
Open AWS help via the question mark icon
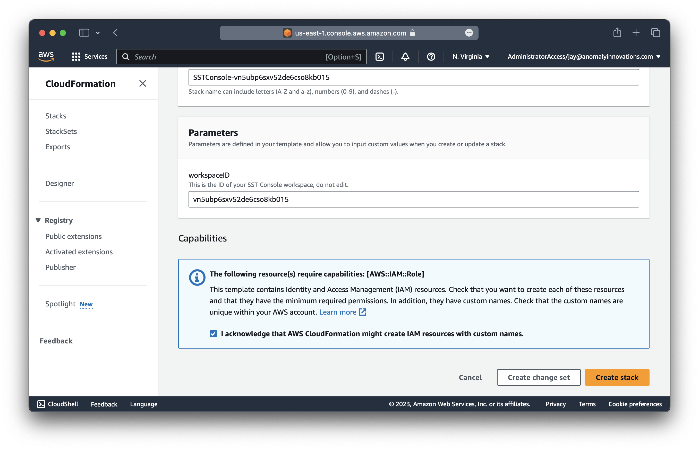pos(431,56)
